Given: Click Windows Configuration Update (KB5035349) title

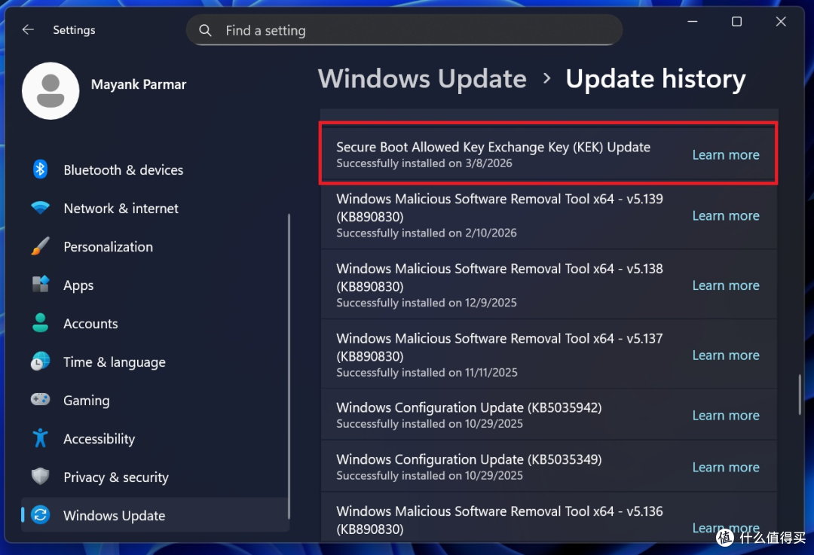Looking at the screenshot, I should (x=469, y=459).
